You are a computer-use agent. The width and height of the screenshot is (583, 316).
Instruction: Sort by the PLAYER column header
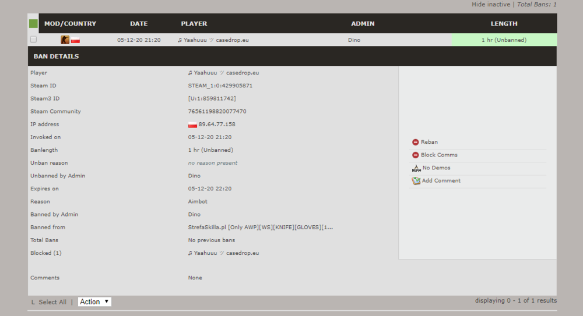pyautogui.click(x=194, y=23)
